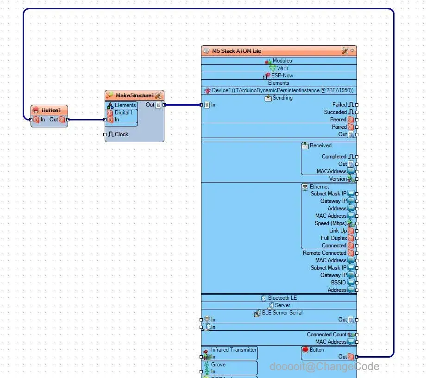Click the Remote Connected digital pin icon

point(351,253)
